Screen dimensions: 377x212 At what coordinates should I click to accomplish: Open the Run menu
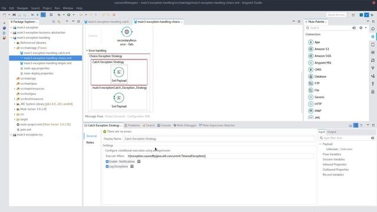(x=57, y=8)
